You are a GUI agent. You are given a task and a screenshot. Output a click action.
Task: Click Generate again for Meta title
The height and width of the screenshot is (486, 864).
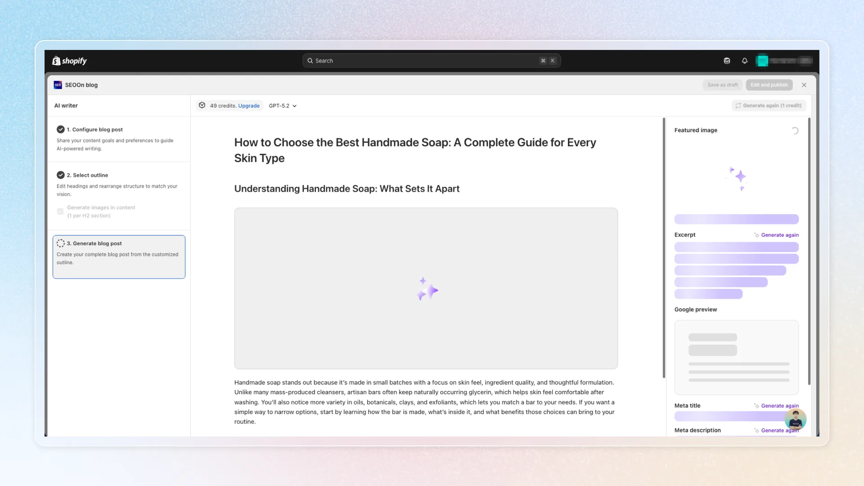coord(776,406)
